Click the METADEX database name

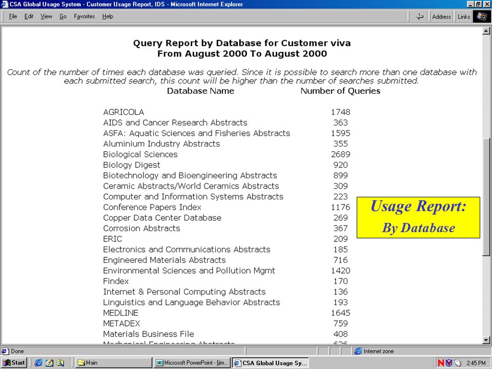(121, 323)
